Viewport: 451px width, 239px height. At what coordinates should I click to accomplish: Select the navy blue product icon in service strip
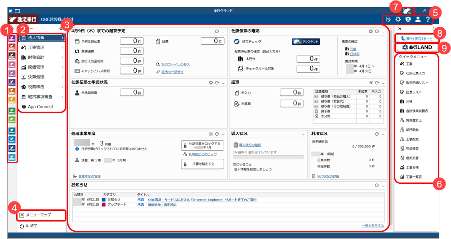tap(12, 148)
